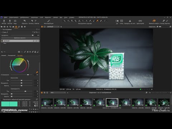Screen dimensions: 172x129
Task: Click the magnifier icon beside Уместить
Action: pyautogui.click(x=157, y=27)
